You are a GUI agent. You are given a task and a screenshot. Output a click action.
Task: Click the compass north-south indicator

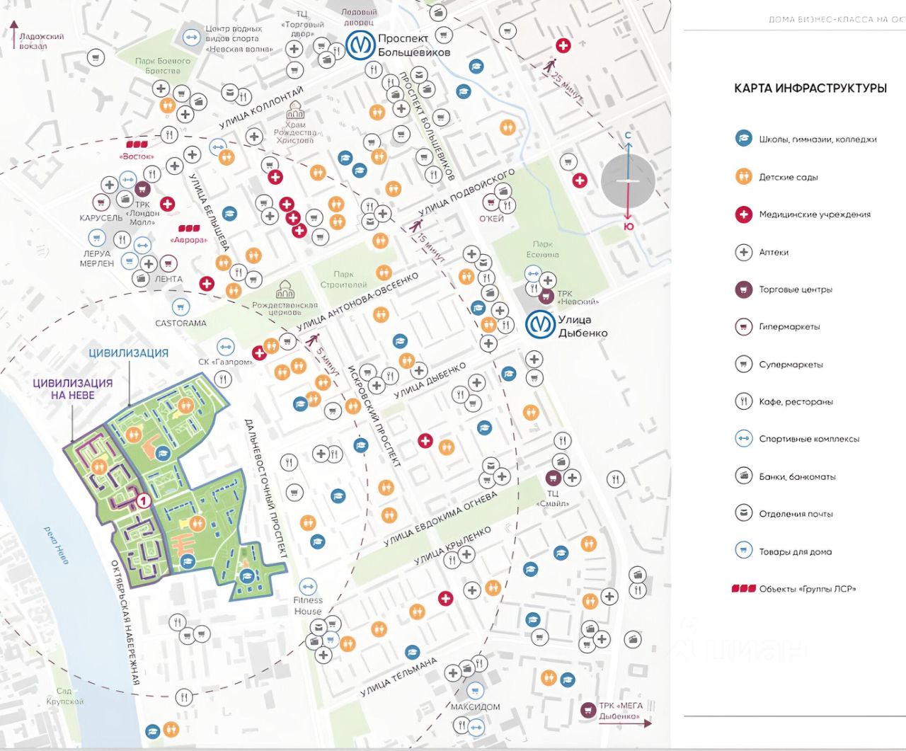tap(628, 180)
